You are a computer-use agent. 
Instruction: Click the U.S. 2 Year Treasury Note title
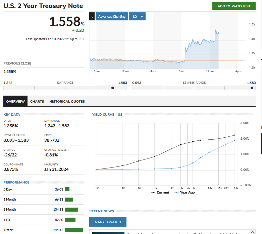tap(43, 6)
